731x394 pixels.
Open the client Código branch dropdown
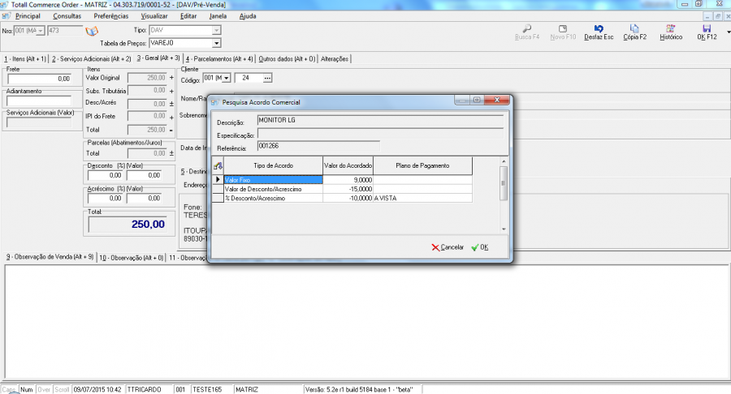(225, 78)
